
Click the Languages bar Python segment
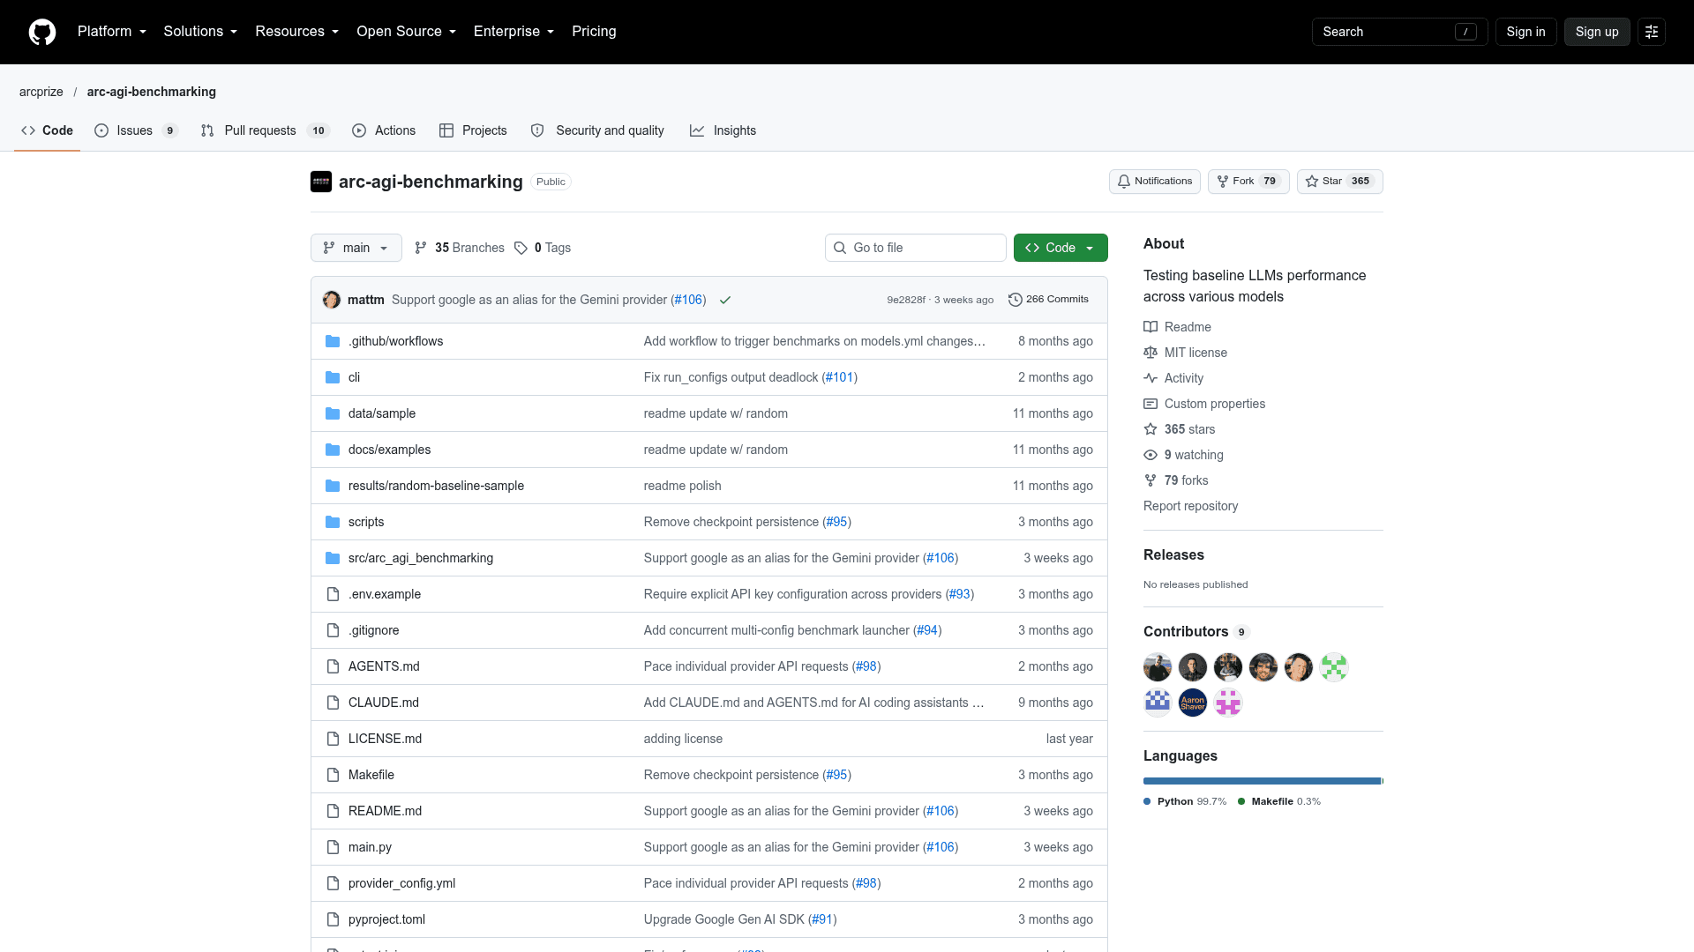pyautogui.click(x=1262, y=781)
